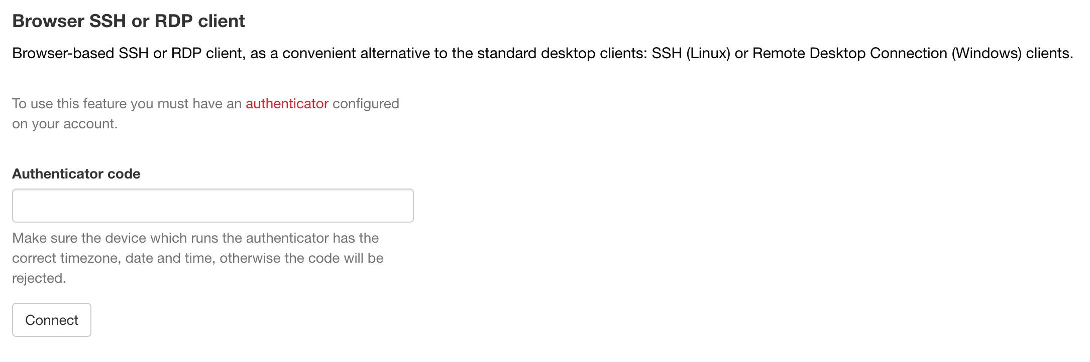Click the word "rejected." below the input
This screenshot has height=362, width=1090.
pos(39,278)
